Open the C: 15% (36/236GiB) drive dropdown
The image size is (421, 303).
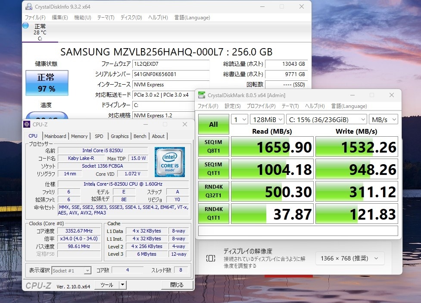tap(327, 119)
